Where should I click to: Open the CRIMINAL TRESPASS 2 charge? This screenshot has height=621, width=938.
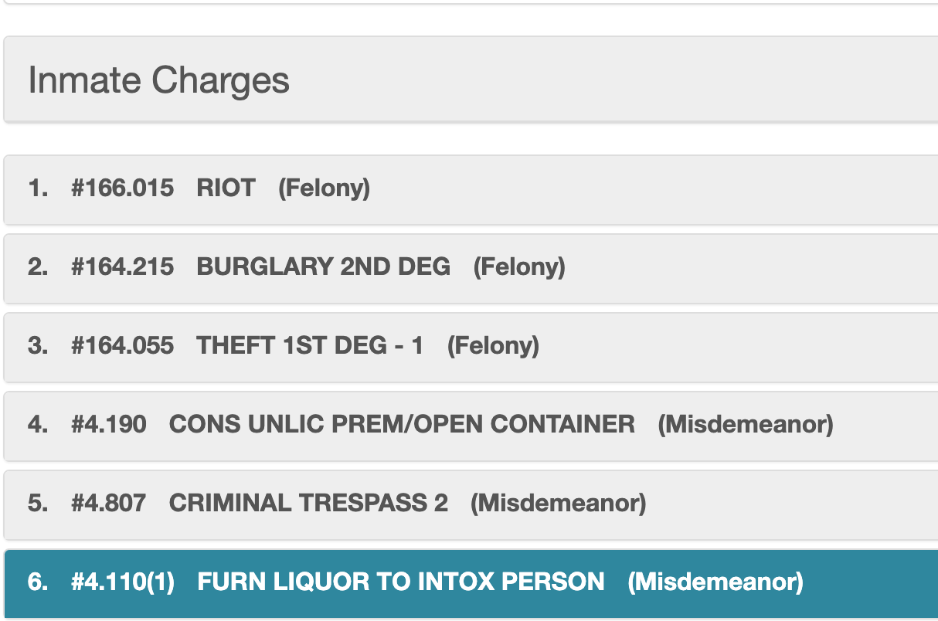click(x=308, y=504)
